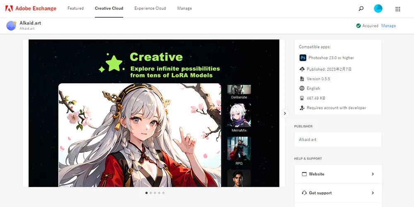Click 'Requires account with developer' text
Viewport: 414px width, 207px height.
click(336, 108)
